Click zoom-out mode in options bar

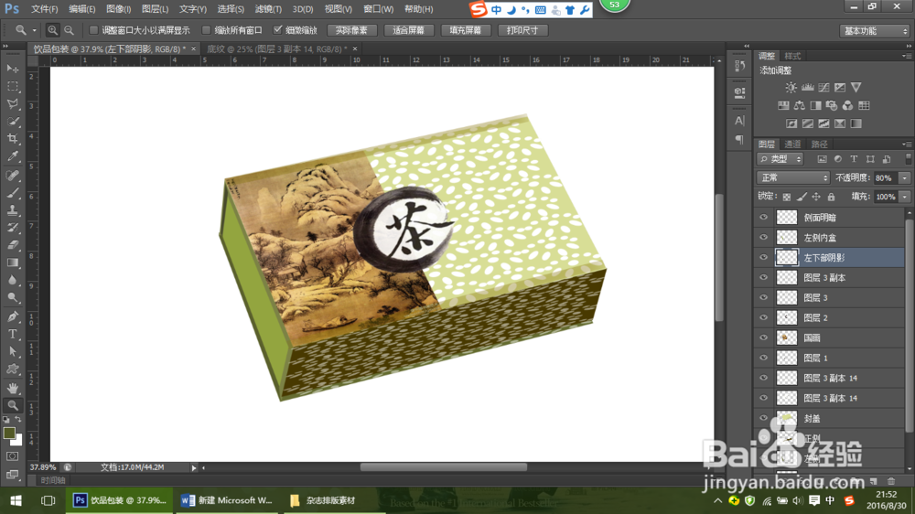(x=69, y=30)
